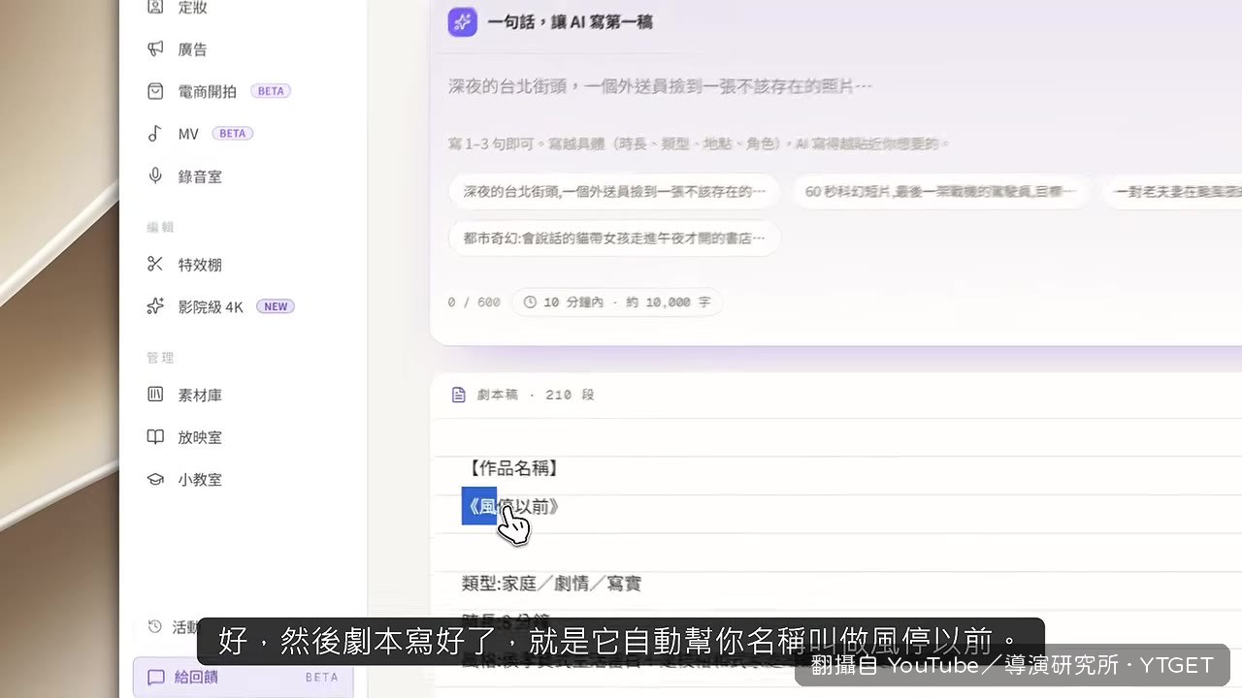
Task: Click the 給回饋 speech bubble icon
Action: [x=155, y=678]
